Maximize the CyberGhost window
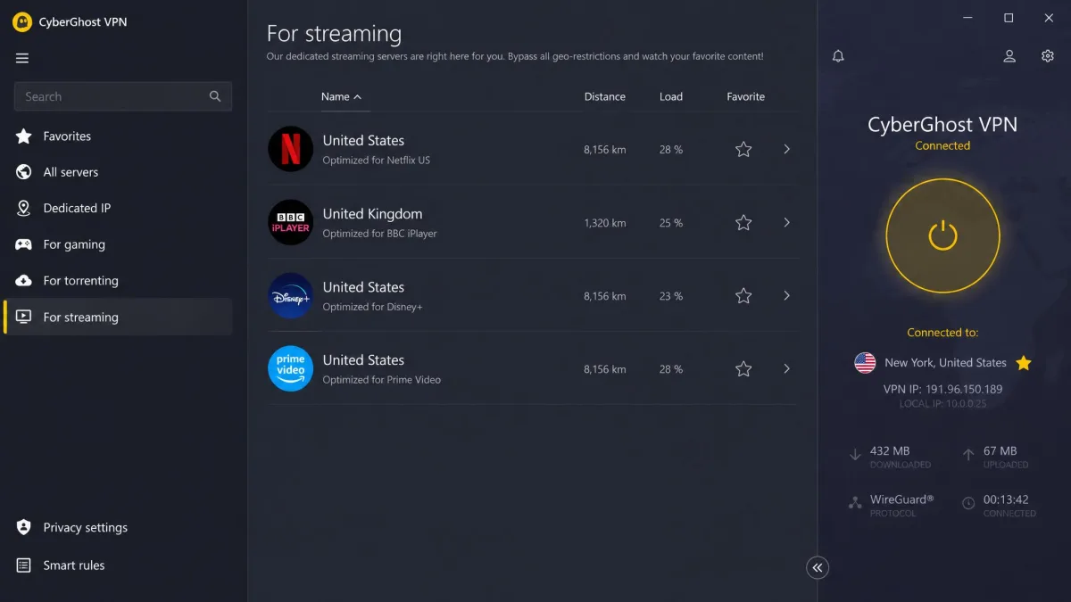 pos(1009,18)
